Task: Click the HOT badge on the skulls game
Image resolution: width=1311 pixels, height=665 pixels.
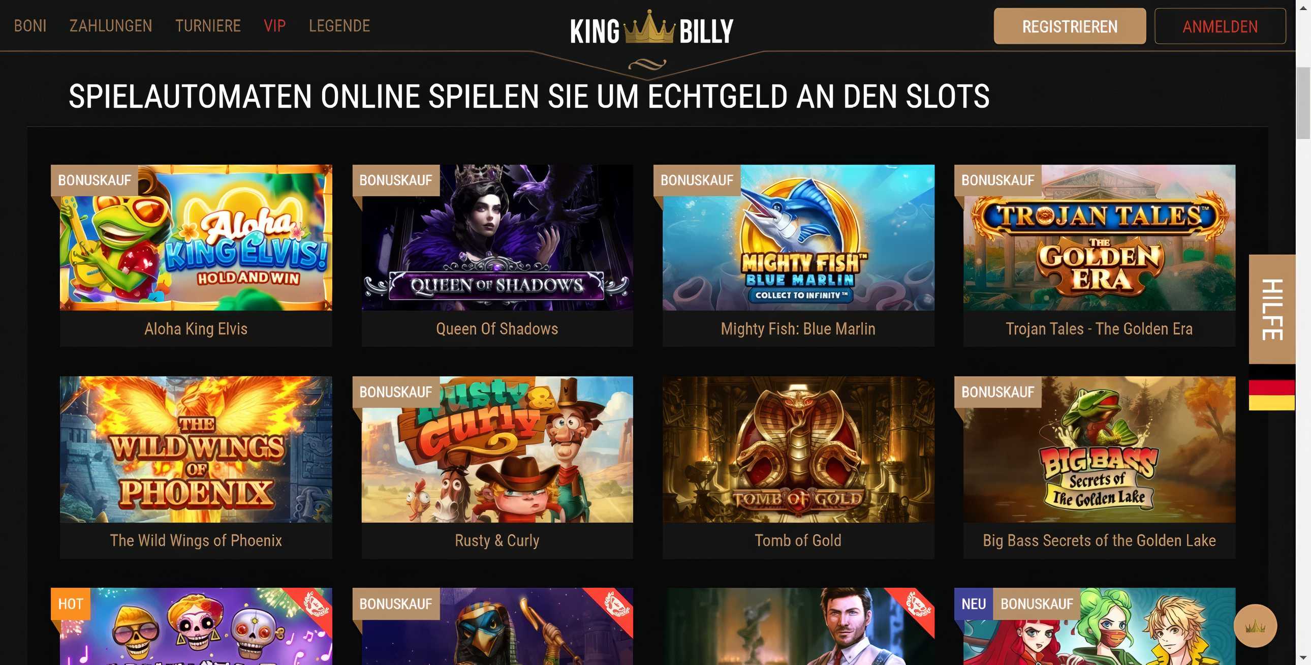Action: click(x=70, y=604)
